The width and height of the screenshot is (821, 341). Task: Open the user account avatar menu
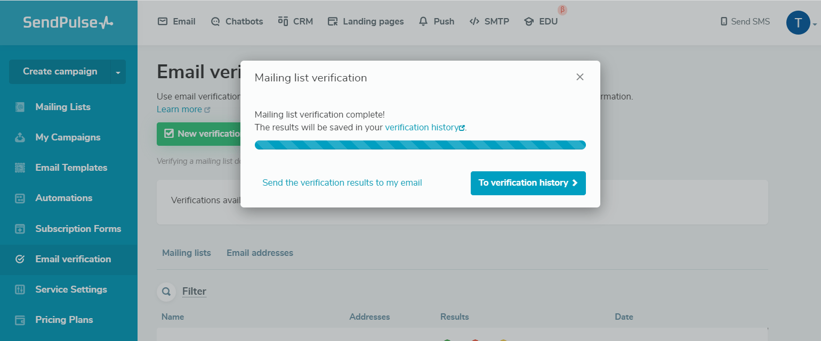(798, 23)
